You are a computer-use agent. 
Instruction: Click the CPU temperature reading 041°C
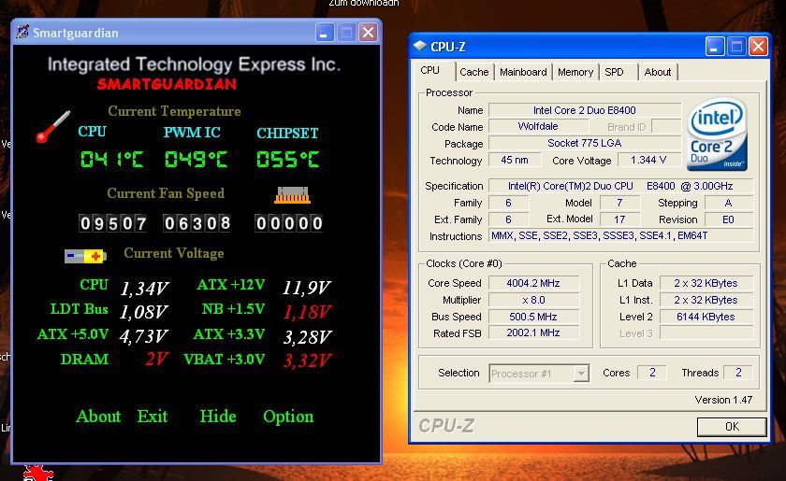112,160
